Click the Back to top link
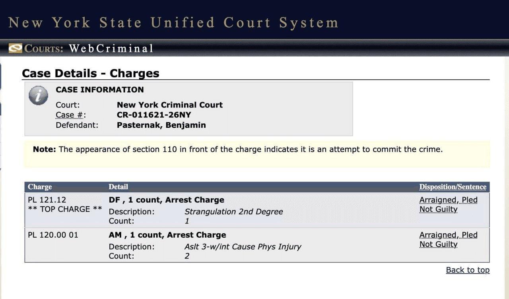Image resolution: width=509 pixels, height=299 pixels. [468, 270]
